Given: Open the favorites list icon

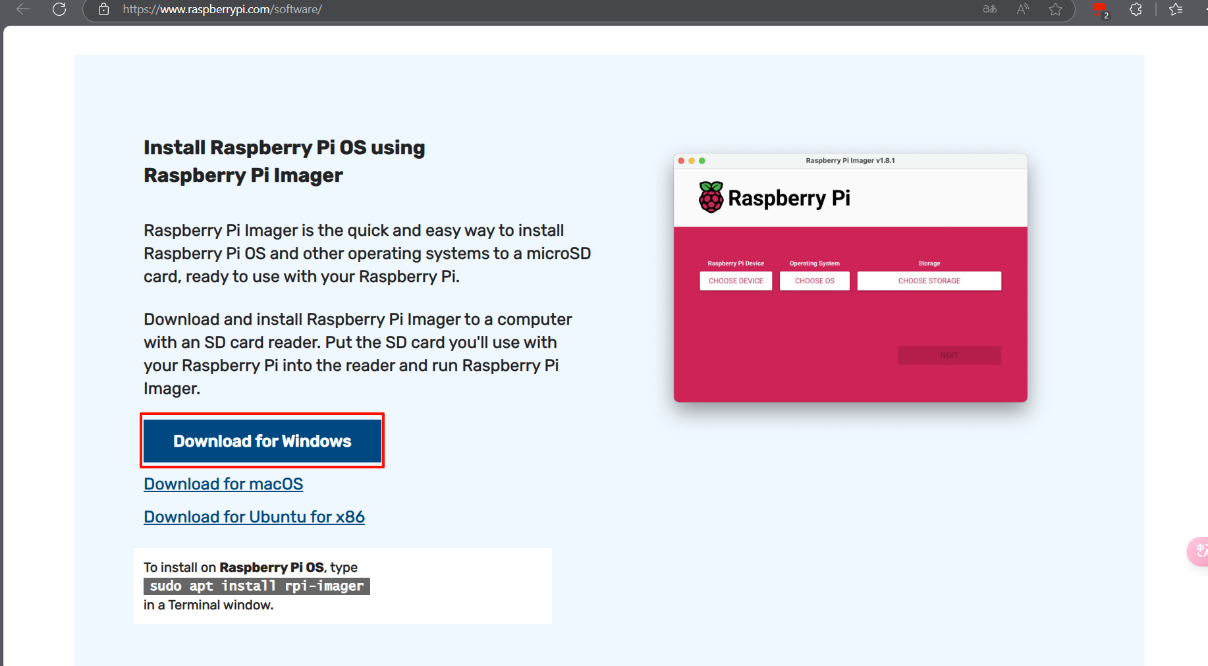Looking at the screenshot, I should tap(1176, 9).
